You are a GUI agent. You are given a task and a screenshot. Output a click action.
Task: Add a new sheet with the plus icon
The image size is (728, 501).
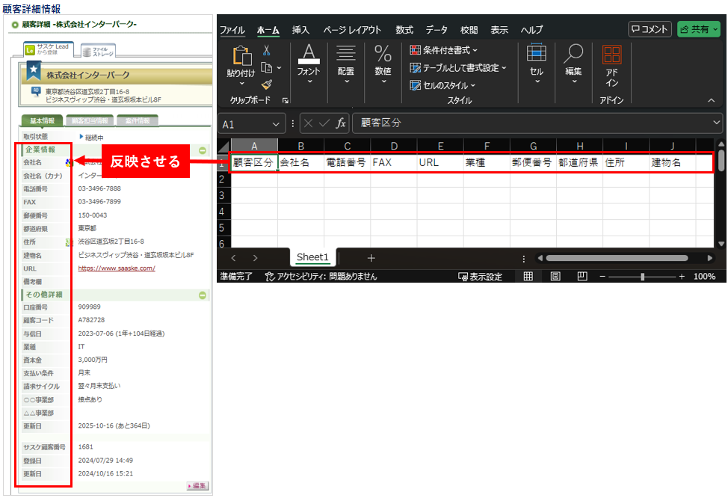371,258
